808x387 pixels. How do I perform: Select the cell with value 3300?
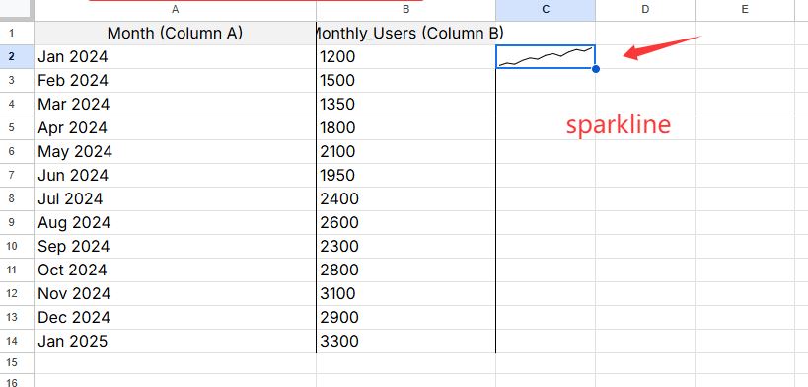[x=406, y=341]
